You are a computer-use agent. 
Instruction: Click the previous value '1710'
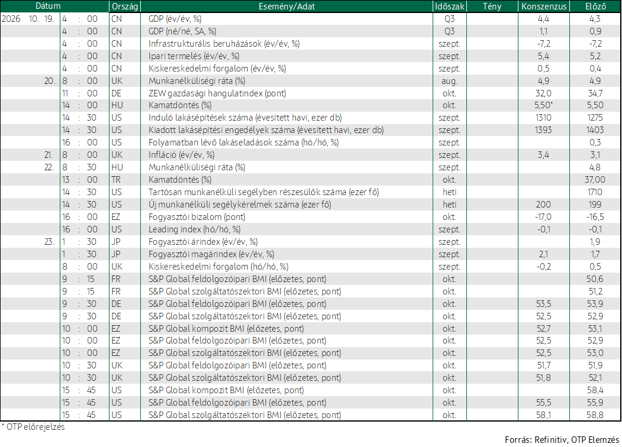coord(595,192)
